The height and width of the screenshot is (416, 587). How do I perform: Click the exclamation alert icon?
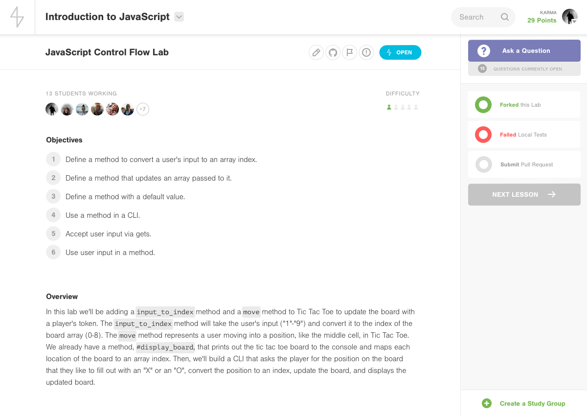pyautogui.click(x=366, y=52)
